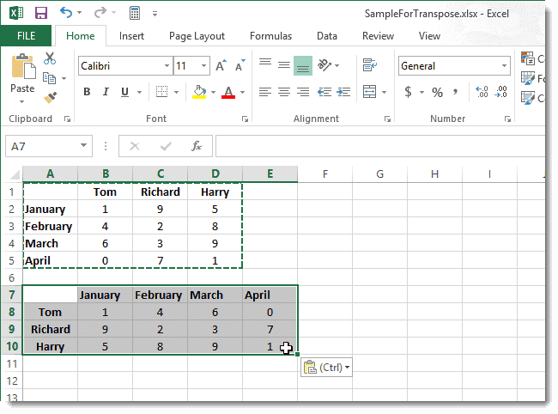Click the Save icon in quick access toolbar
This screenshot has height=414, width=558.
pyautogui.click(x=41, y=13)
